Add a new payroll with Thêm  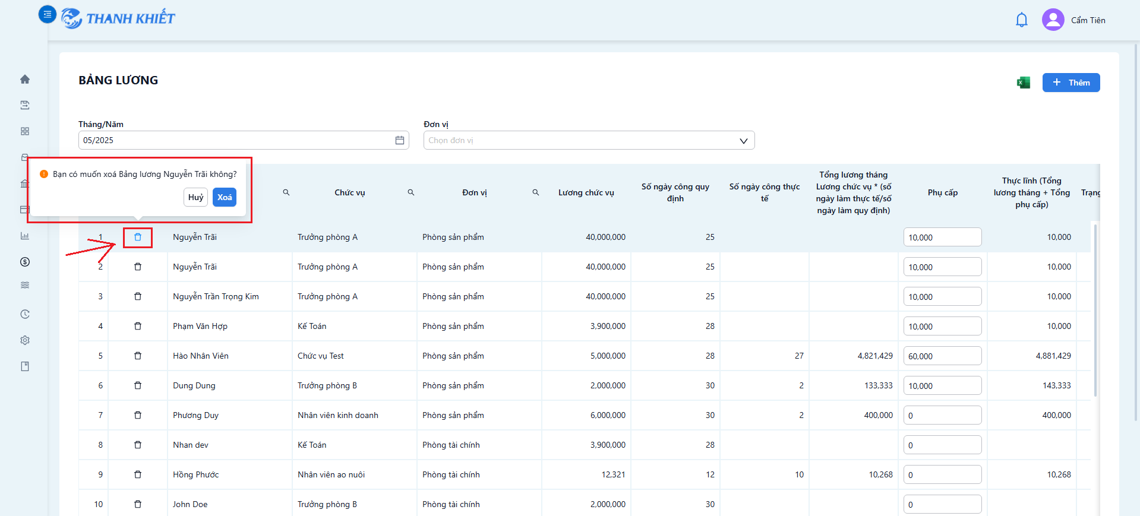pos(1071,83)
